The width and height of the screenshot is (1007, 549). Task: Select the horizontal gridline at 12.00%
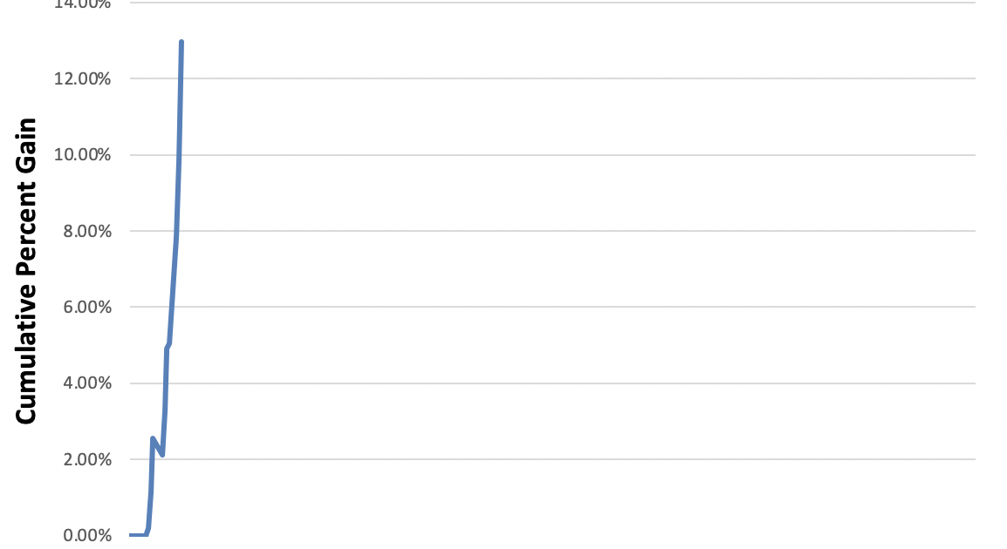576,78
